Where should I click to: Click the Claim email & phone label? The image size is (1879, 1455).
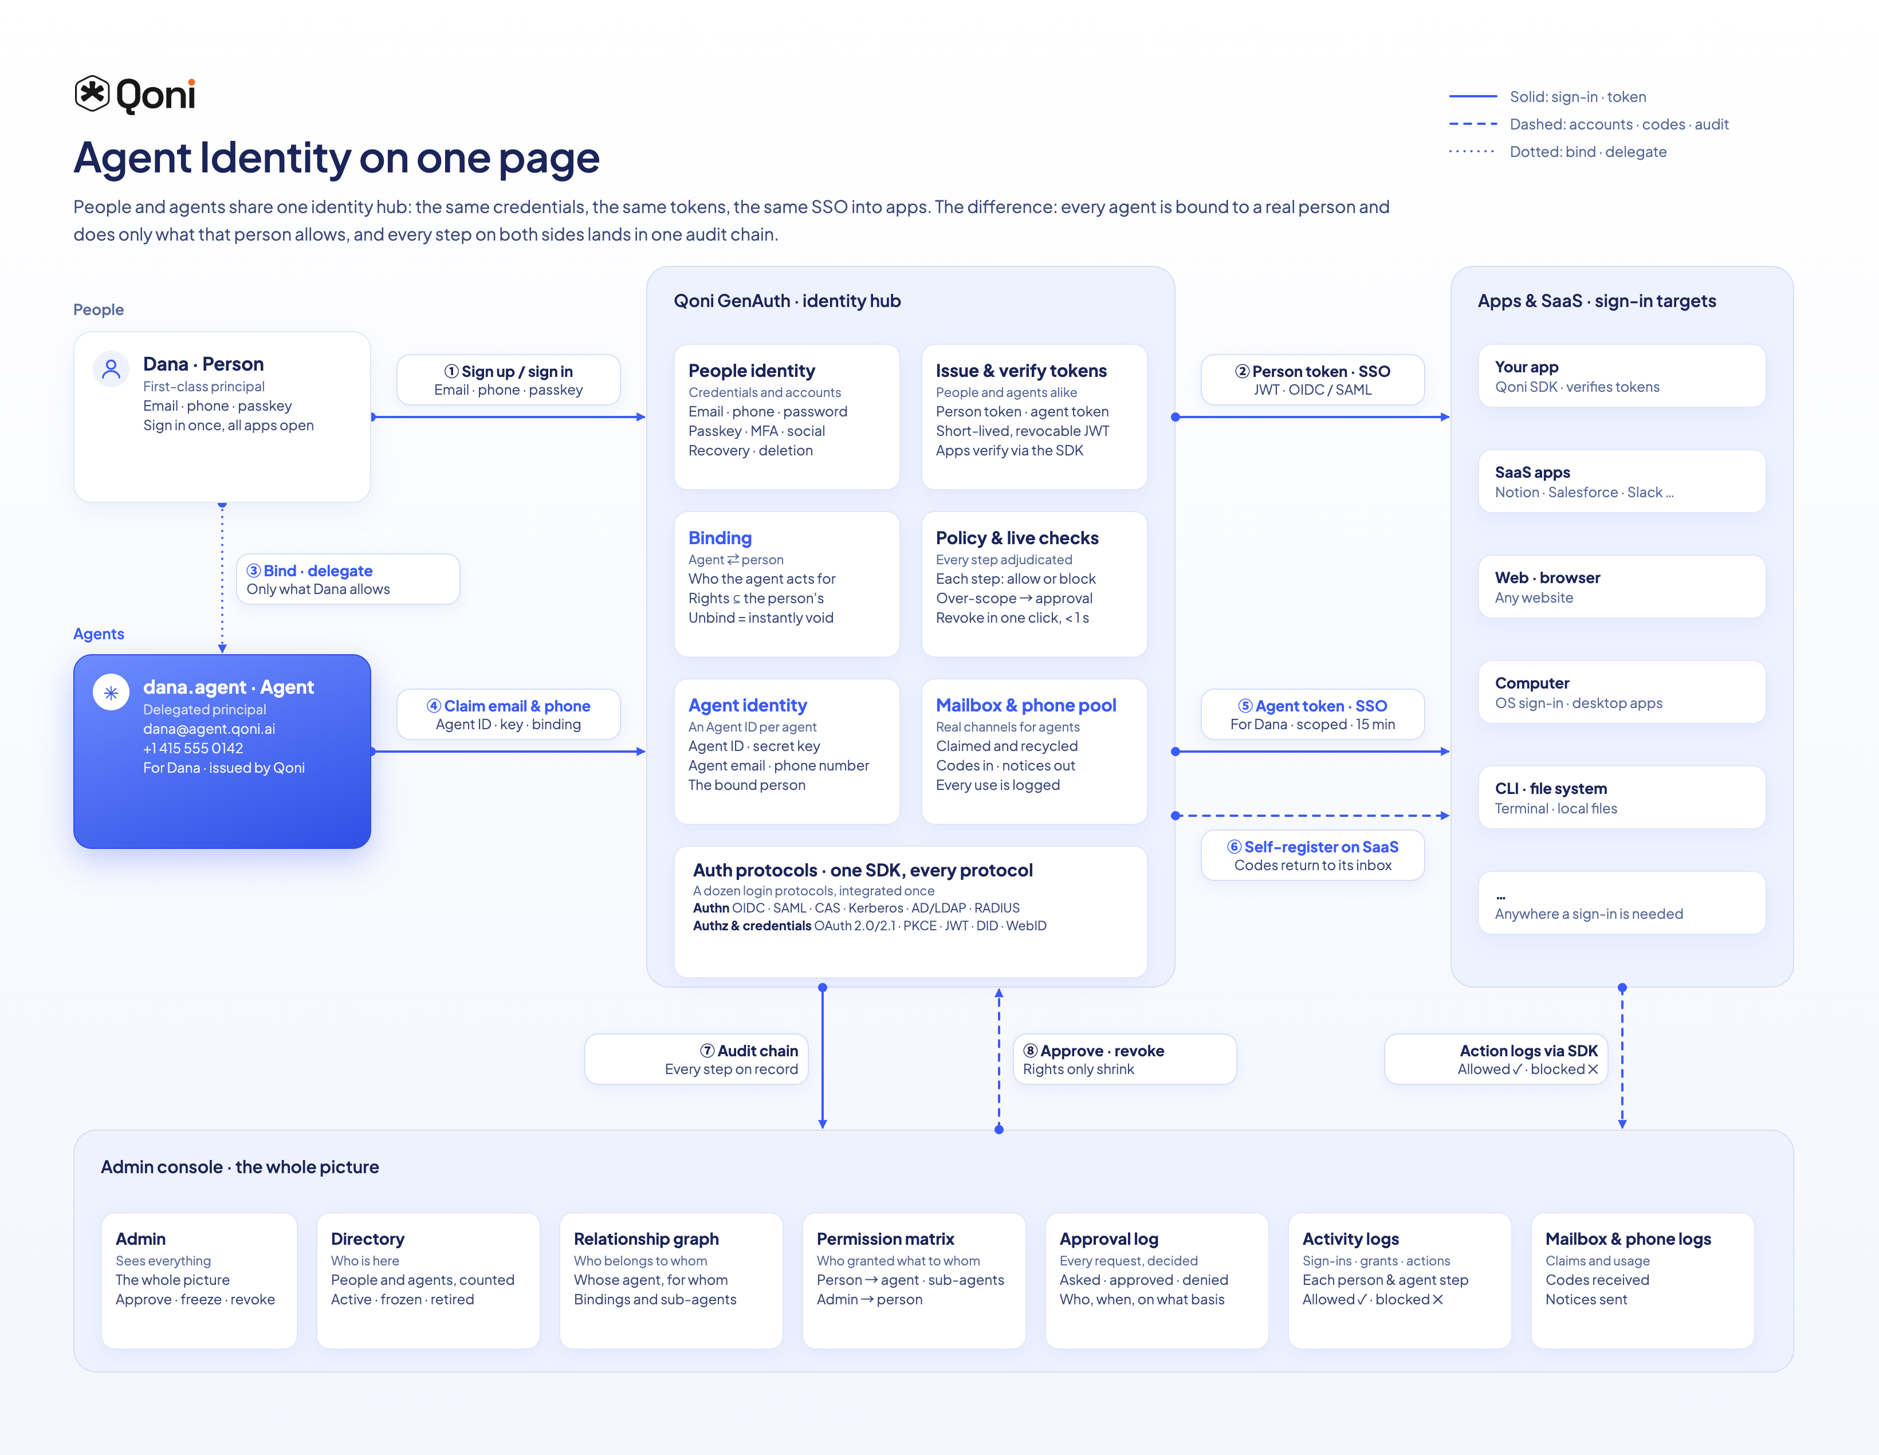(x=509, y=714)
